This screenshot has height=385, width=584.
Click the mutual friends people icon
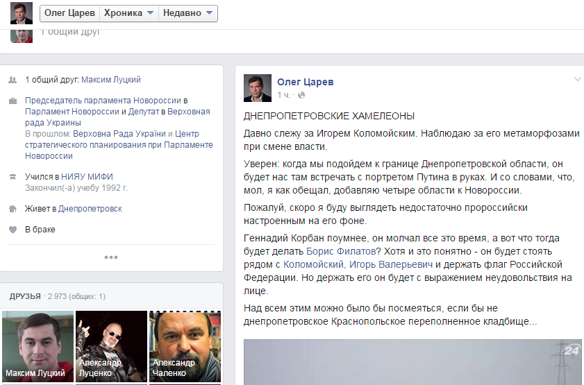click(x=12, y=80)
